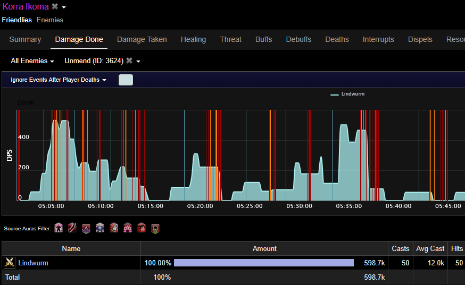Click the Lindwurm damage amount bar
Viewport: 465px width, 285px height.
point(264,263)
